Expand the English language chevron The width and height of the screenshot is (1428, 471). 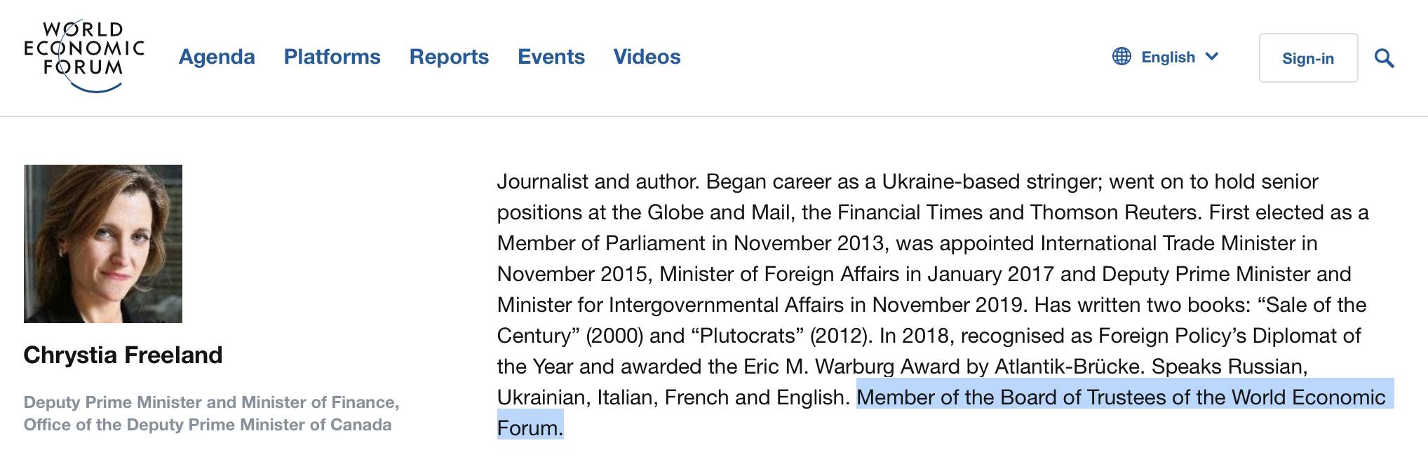(x=1212, y=57)
